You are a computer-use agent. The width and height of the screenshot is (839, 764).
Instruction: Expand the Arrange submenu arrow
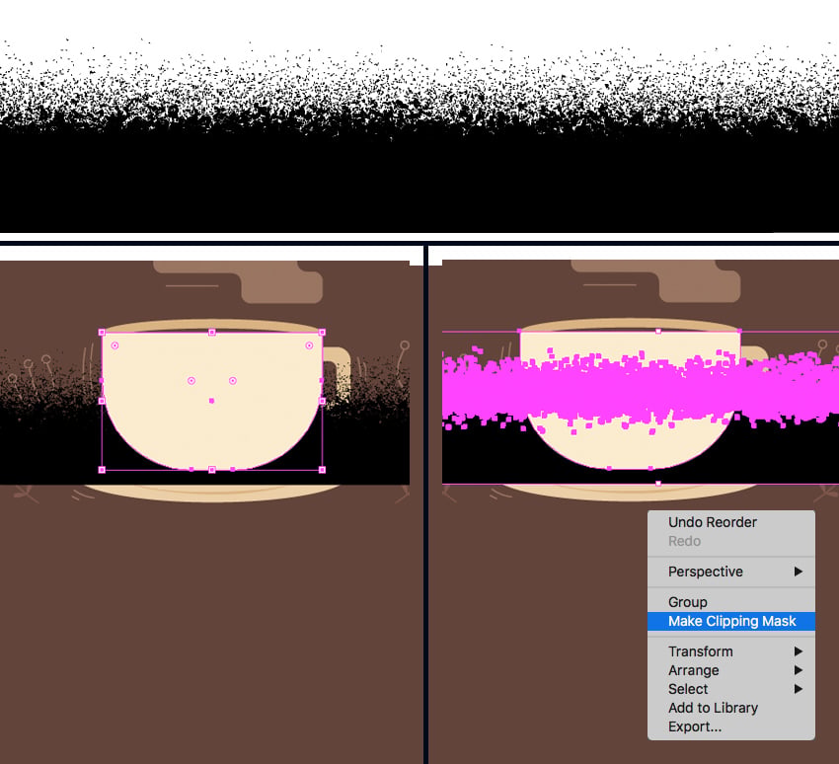(x=799, y=670)
